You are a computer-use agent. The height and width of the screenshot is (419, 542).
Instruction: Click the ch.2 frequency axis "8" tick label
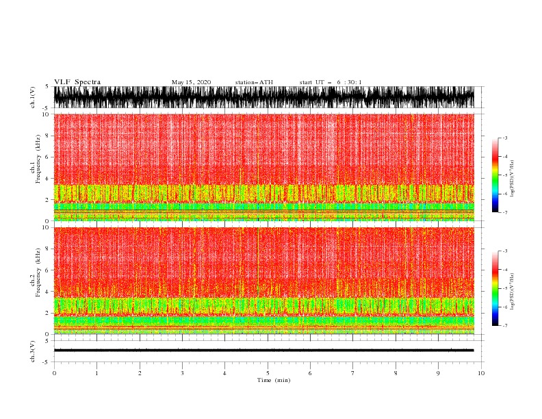click(47, 249)
